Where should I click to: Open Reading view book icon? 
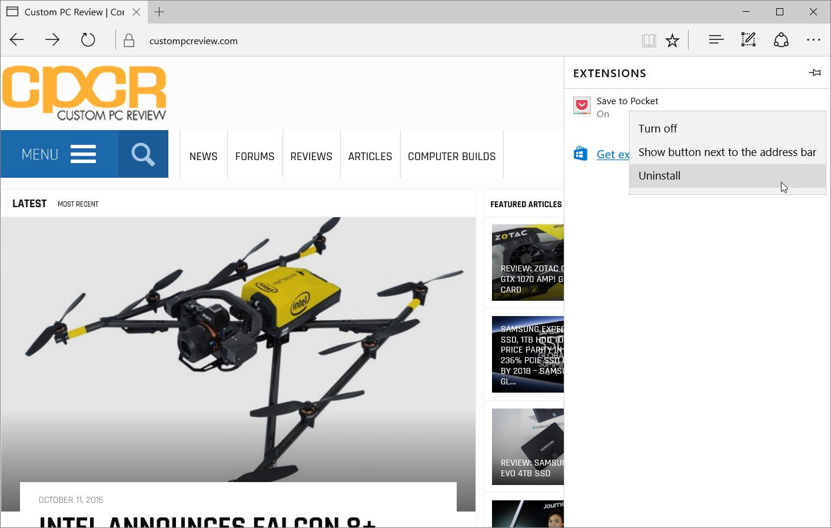pos(649,40)
